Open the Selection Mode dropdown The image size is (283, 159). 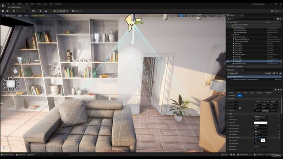(x=20, y=11)
